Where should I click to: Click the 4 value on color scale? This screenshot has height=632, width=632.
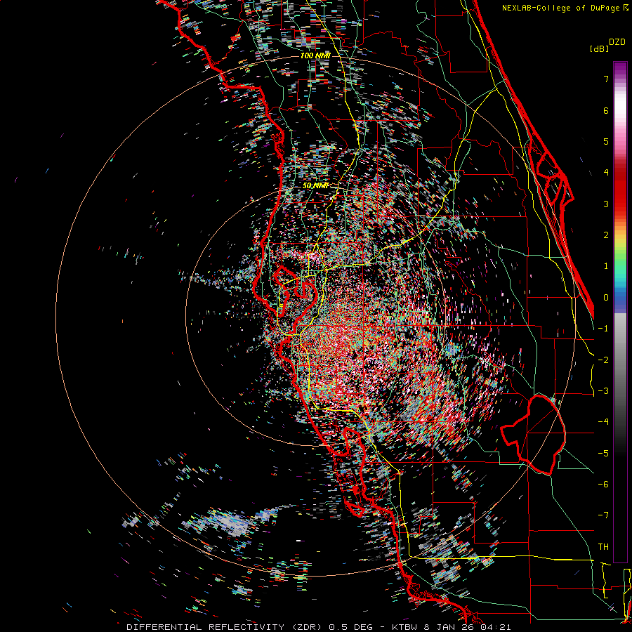[606, 172]
